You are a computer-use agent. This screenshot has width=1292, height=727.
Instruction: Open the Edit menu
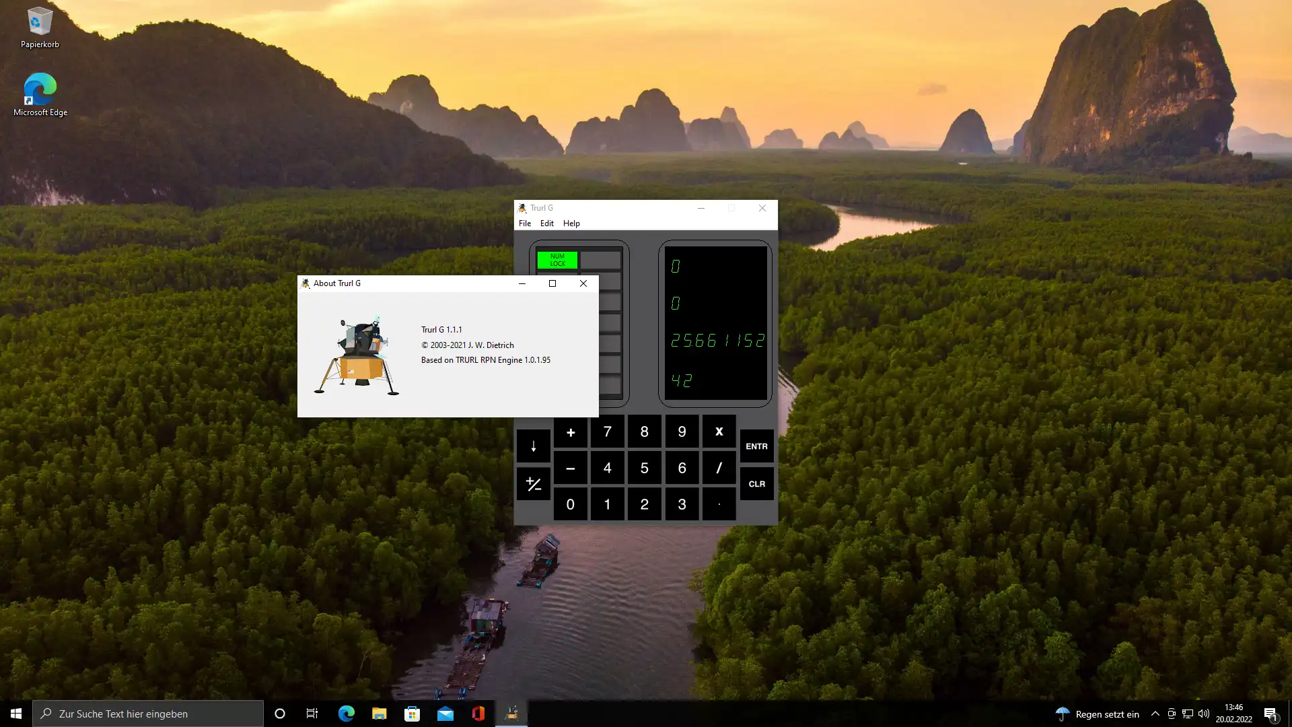click(x=546, y=223)
